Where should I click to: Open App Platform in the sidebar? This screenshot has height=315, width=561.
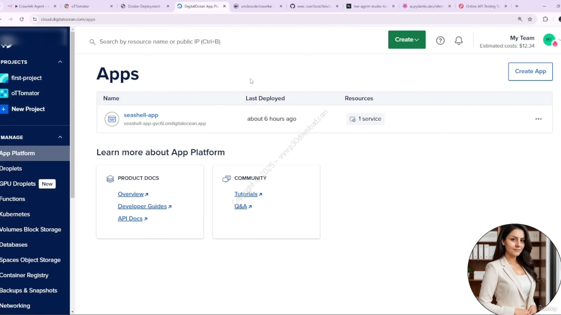35,153
